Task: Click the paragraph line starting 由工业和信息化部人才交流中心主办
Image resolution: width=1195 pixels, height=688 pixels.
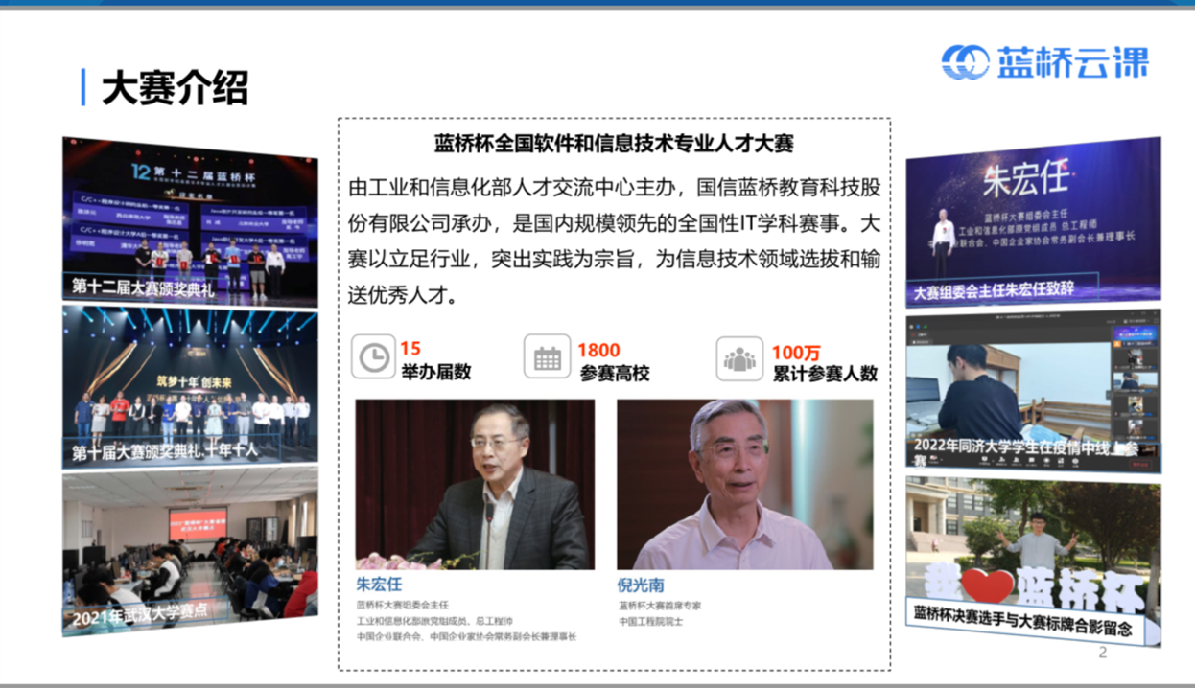Action: pos(614,186)
